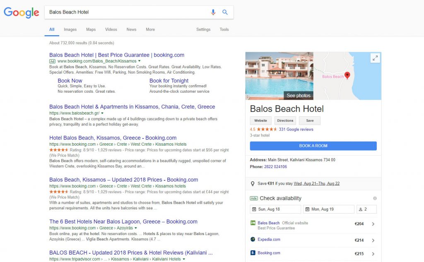Click the BOOK A ROOM button
The width and height of the screenshot is (424, 262).
point(313,146)
